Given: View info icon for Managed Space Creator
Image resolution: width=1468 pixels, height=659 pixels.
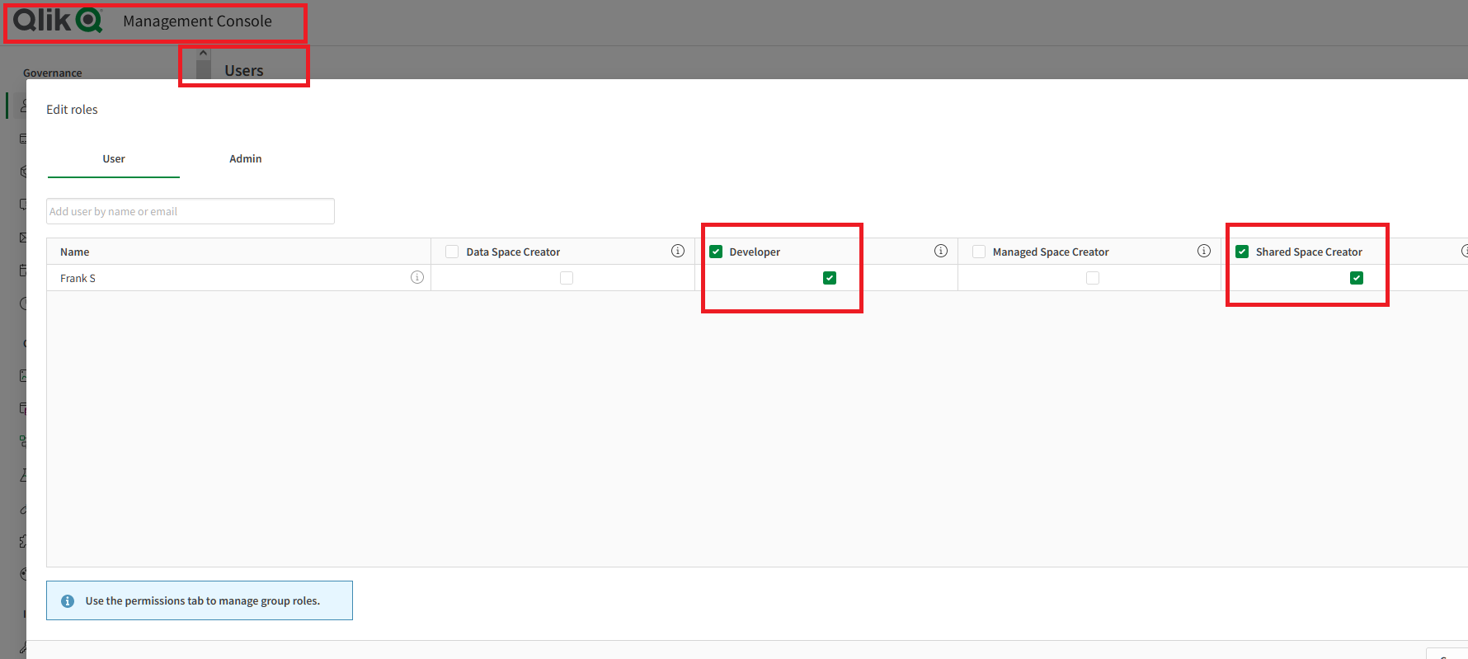Looking at the screenshot, I should (1204, 251).
